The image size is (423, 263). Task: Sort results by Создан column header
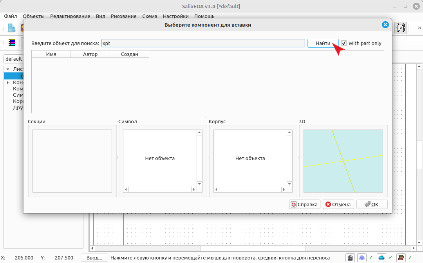click(x=130, y=54)
